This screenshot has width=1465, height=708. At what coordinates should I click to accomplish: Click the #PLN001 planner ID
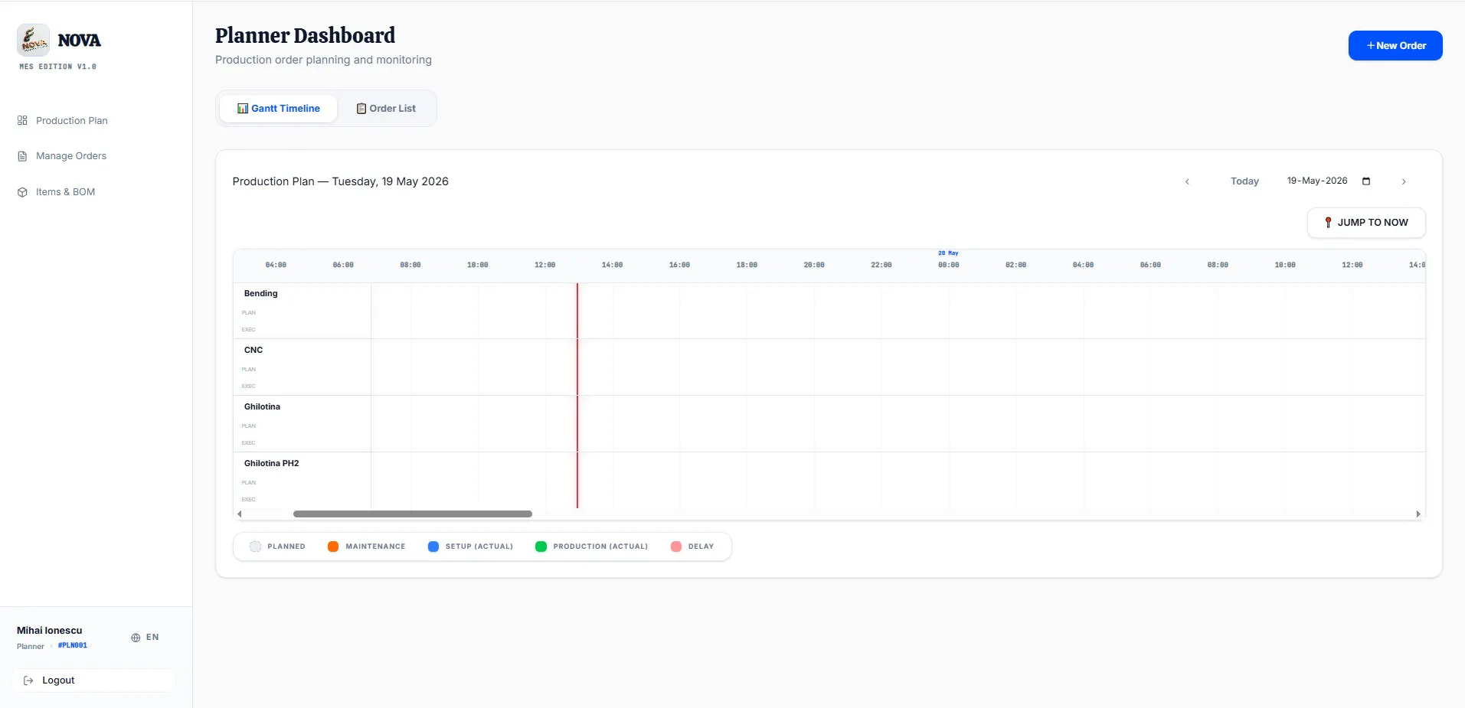tap(73, 645)
